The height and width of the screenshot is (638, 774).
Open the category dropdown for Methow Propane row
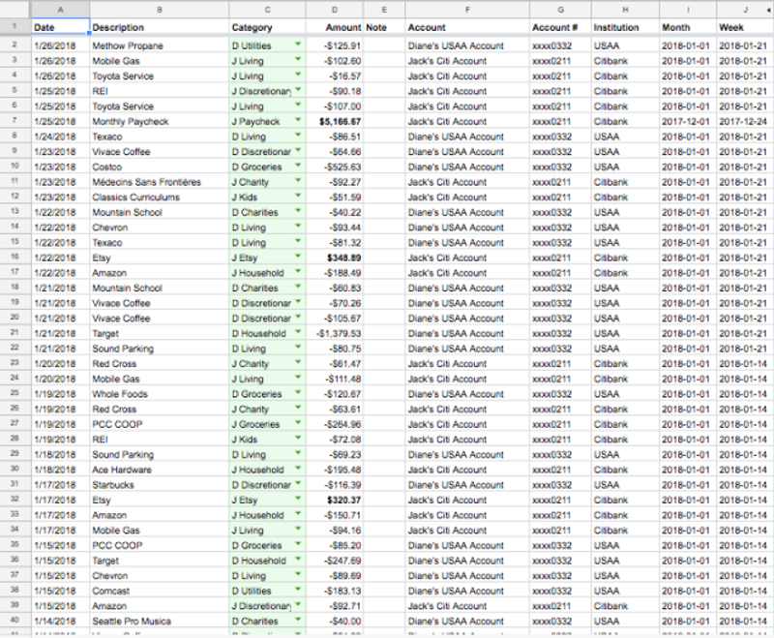297,46
